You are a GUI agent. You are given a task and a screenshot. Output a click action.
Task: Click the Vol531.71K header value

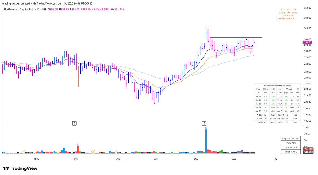(x=118, y=10)
